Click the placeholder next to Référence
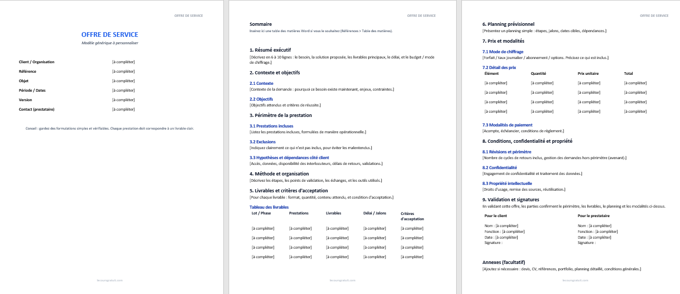 [x=123, y=72]
